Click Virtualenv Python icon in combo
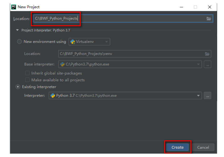Viewport: 224px width, 157px height. [x=73, y=42]
